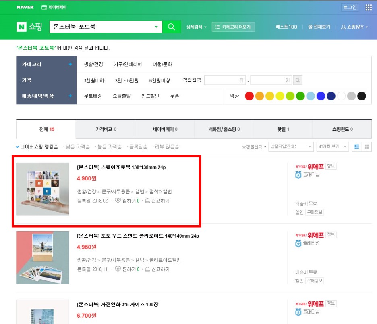This screenshot has width=377, height=324.
Task: Filter price 6천원이상
Action: 159,80
